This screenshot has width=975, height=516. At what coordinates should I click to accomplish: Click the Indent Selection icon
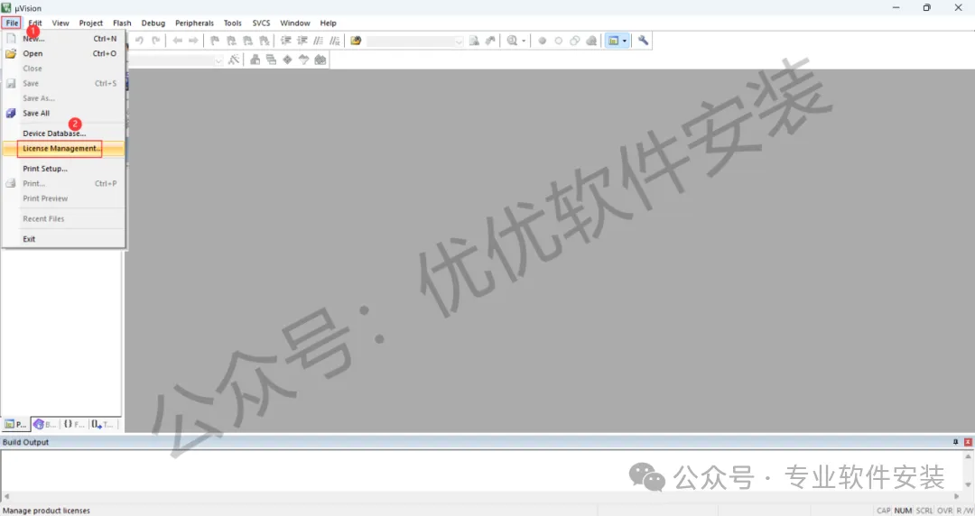coord(286,41)
